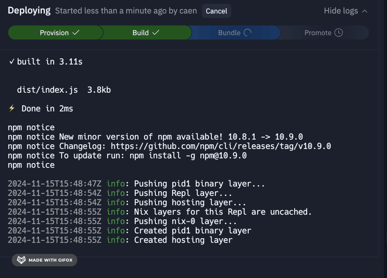Screen dimensions: 387x278
Task: Click the lightning bolt Done icon
Action: [x=12, y=108]
